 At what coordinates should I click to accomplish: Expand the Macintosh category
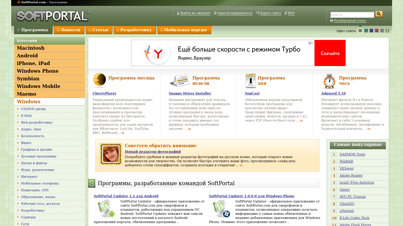(x=50, y=48)
